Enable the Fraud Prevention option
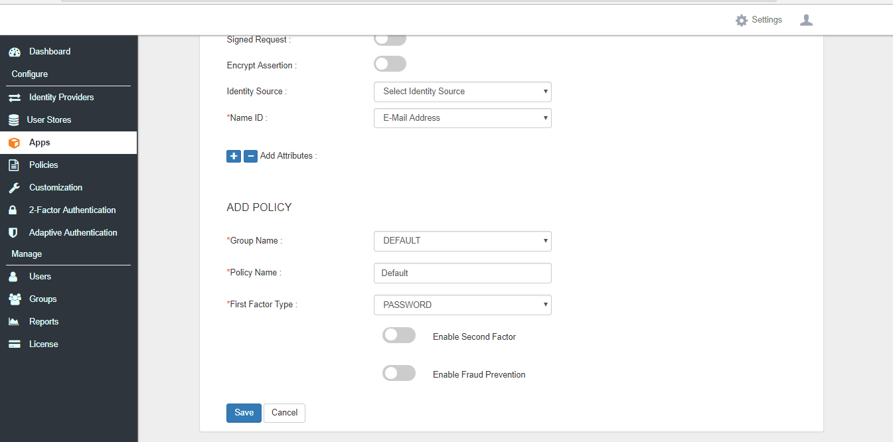 click(398, 373)
